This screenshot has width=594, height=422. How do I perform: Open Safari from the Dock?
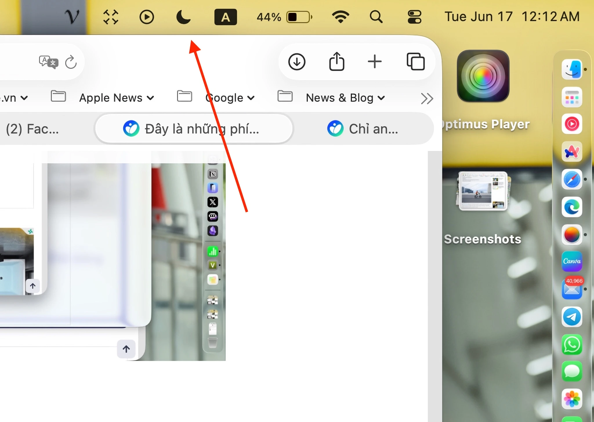(x=572, y=179)
